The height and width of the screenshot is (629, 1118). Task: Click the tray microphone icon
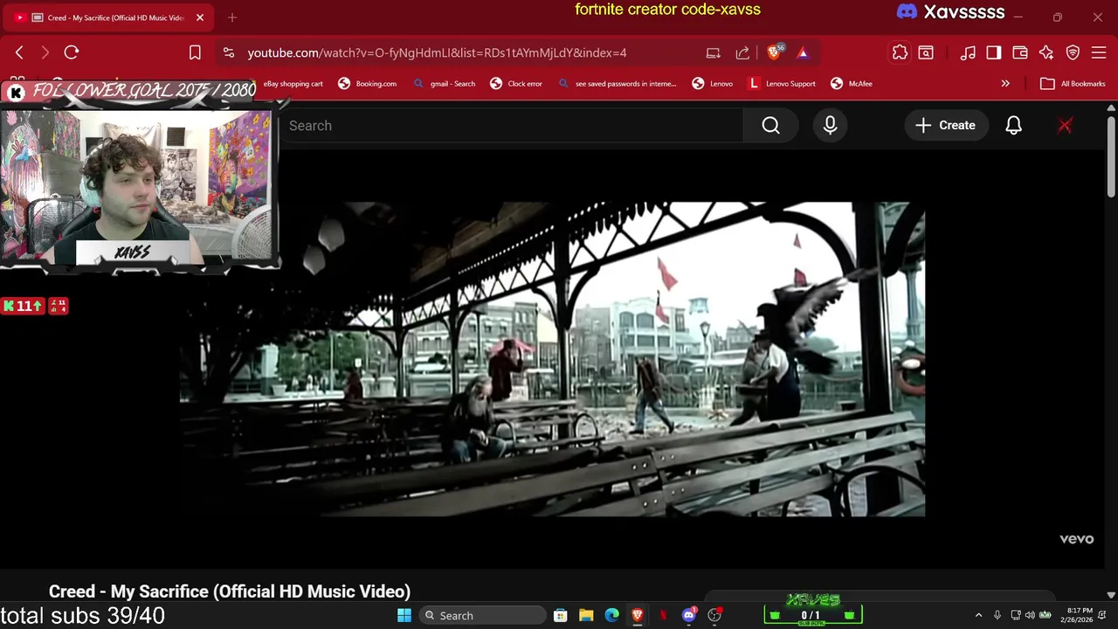(x=997, y=615)
